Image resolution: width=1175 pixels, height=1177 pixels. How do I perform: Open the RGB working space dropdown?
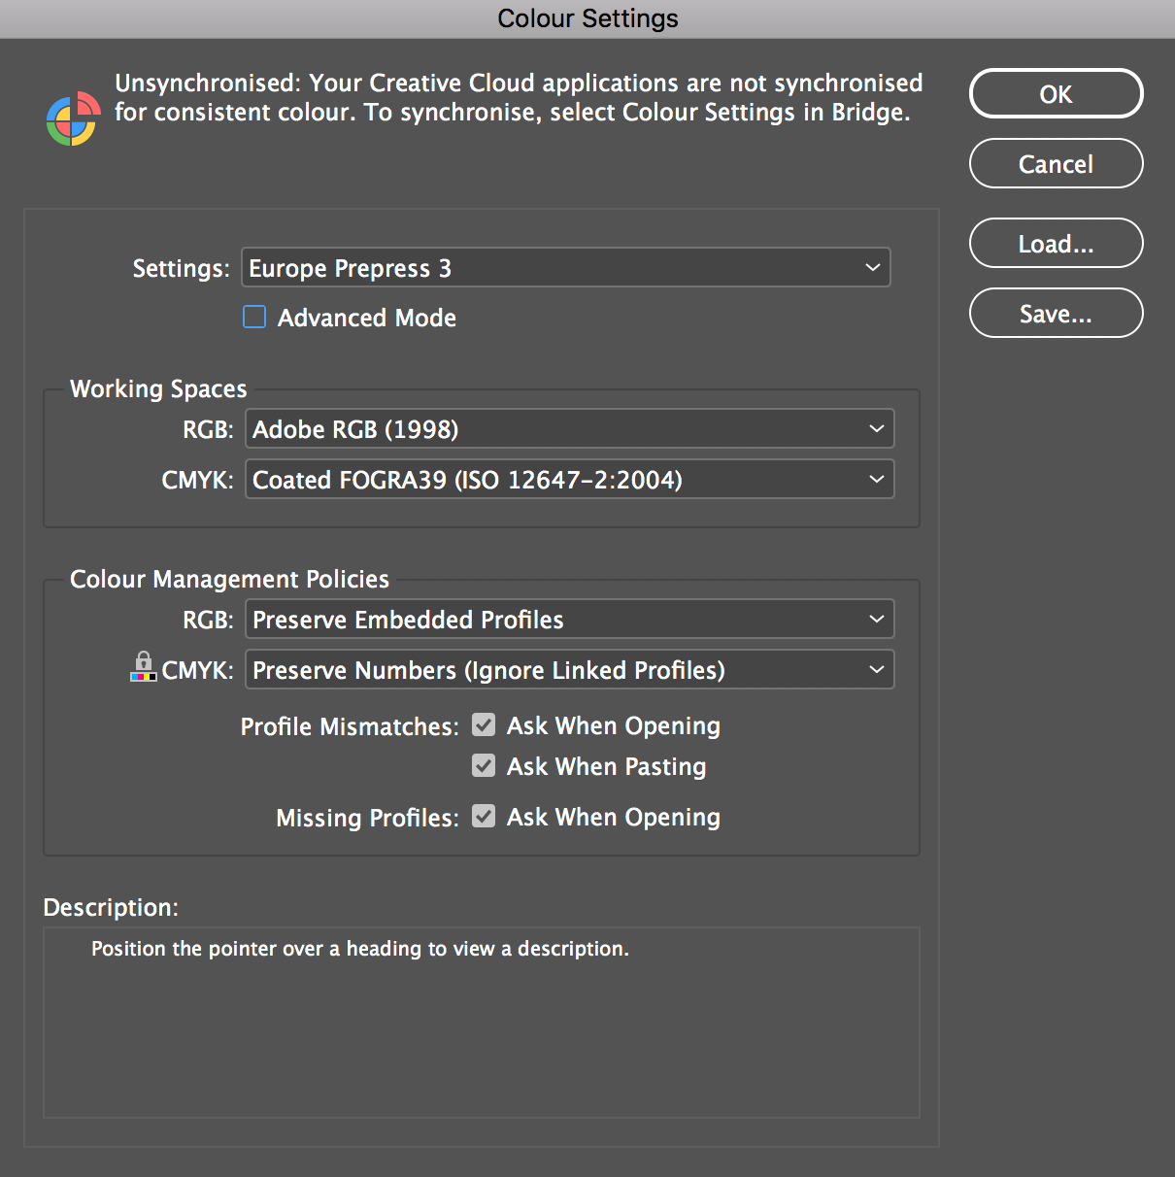click(569, 428)
